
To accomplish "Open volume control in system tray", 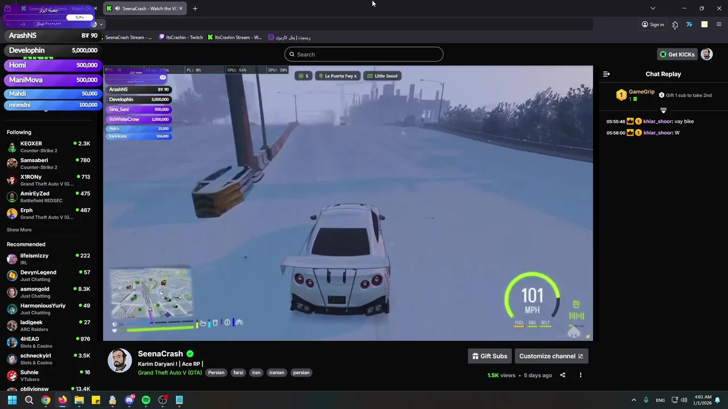I will click(684, 400).
